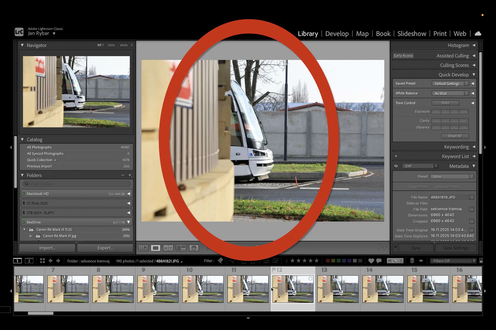Switch to Grid view in toolbar
This screenshot has width=496, height=330.
143,248
